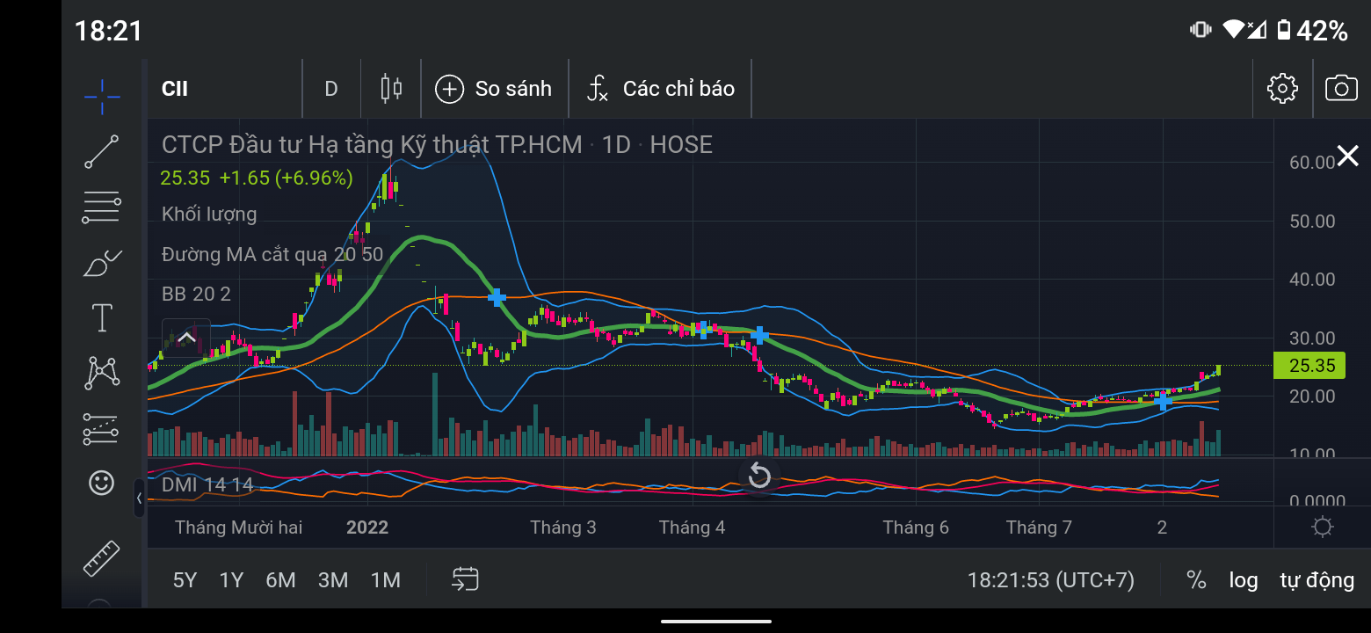Select the ruler measure tool

tap(102, 557)
